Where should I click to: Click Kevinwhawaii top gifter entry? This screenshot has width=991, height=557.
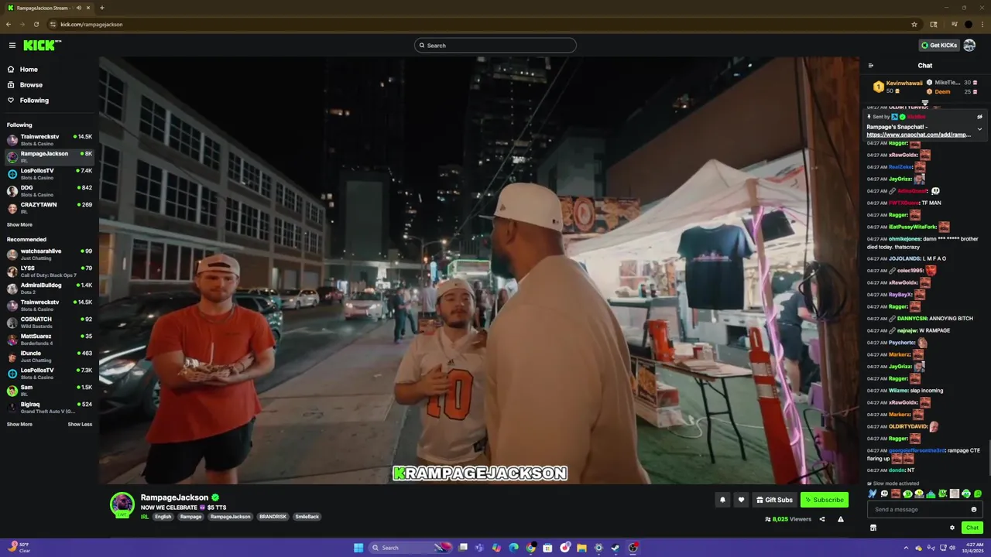897,87
